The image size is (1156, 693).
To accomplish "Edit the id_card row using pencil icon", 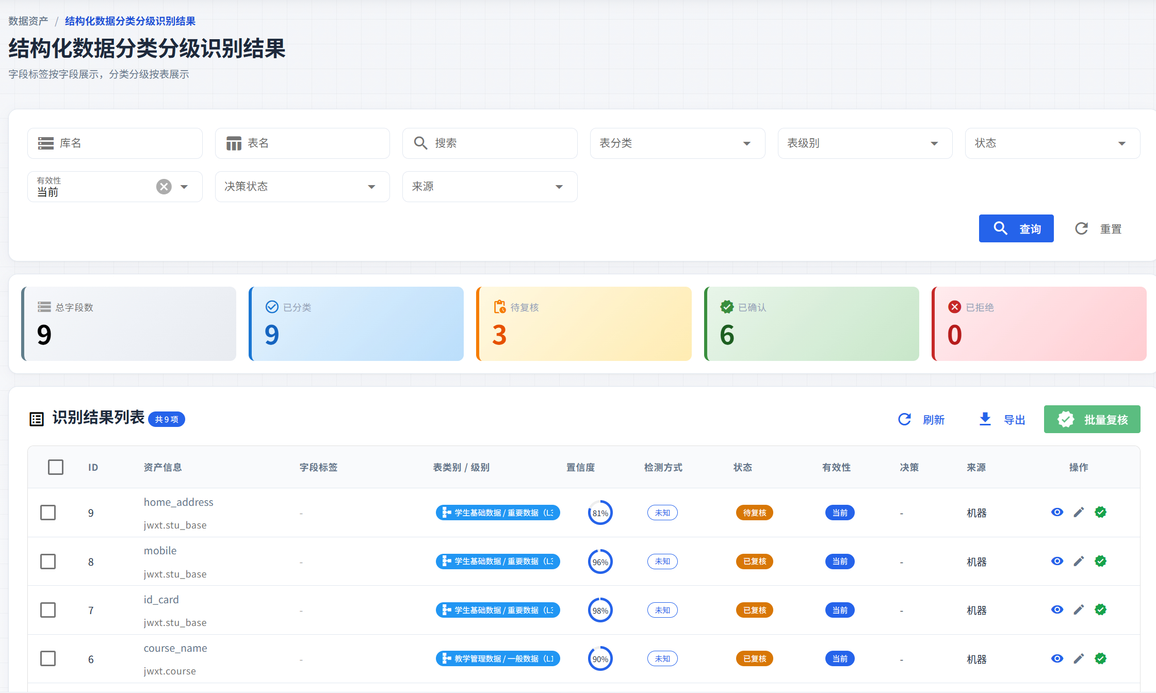I will coord(1079,609).
